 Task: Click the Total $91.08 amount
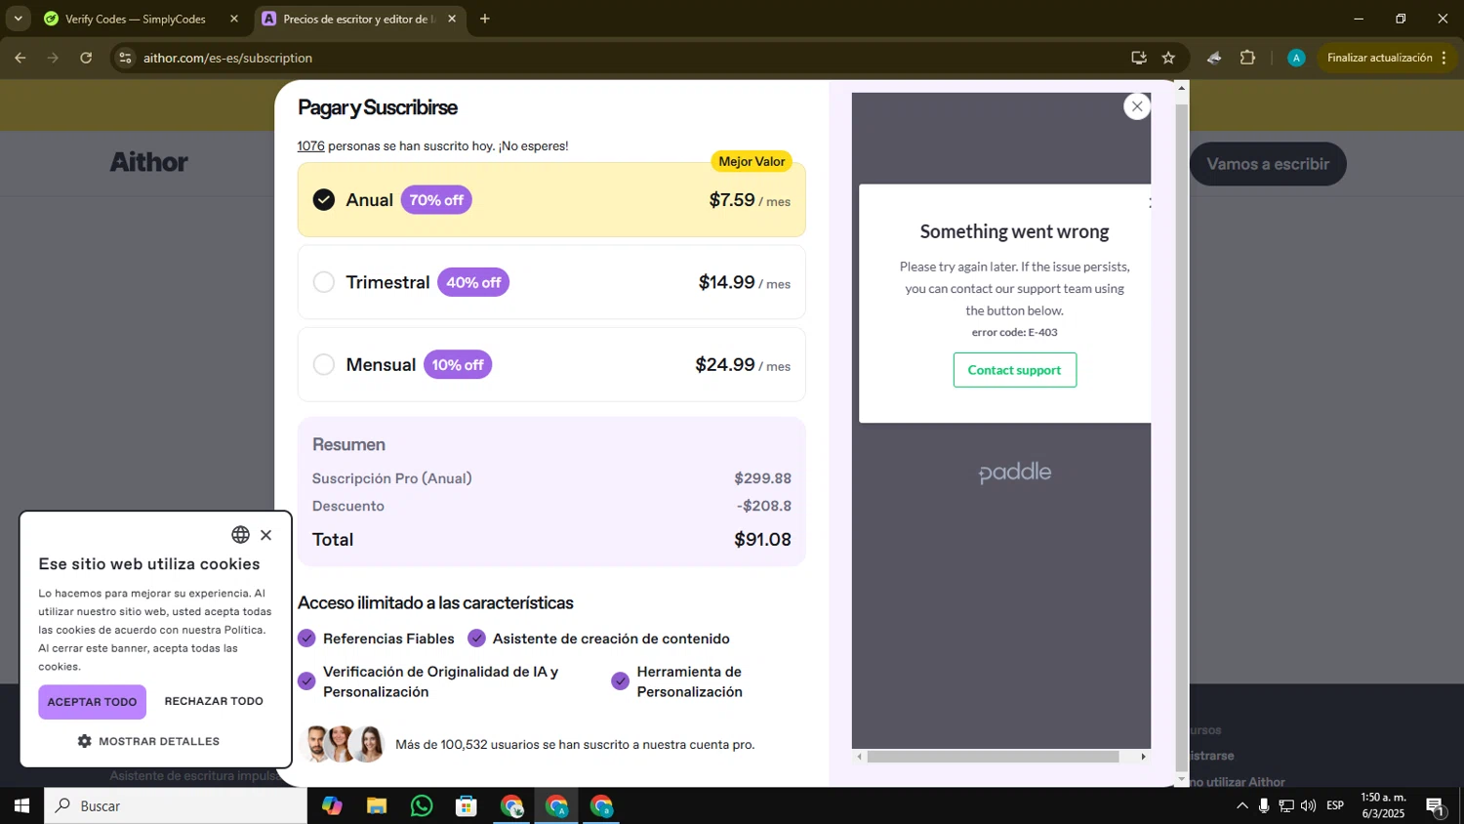(x=762, y=539)
